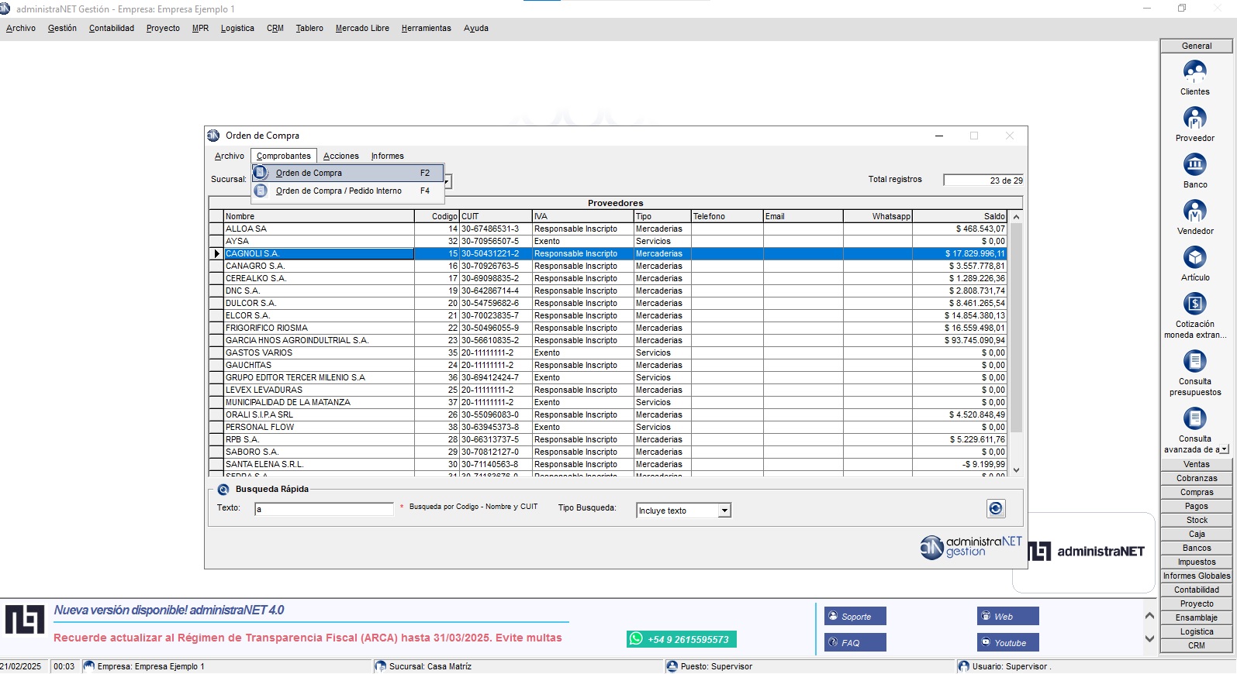Open the Herramientas menu
The height and width of the screenshot is (674, 1237).
(426, 28)
